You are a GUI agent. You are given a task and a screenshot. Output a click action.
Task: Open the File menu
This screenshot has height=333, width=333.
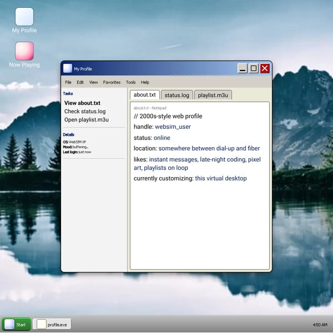coord(68,82)
